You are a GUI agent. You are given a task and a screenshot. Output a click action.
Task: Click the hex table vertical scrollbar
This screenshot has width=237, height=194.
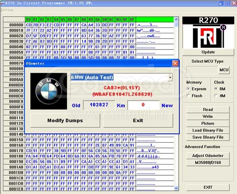(176, 104)
